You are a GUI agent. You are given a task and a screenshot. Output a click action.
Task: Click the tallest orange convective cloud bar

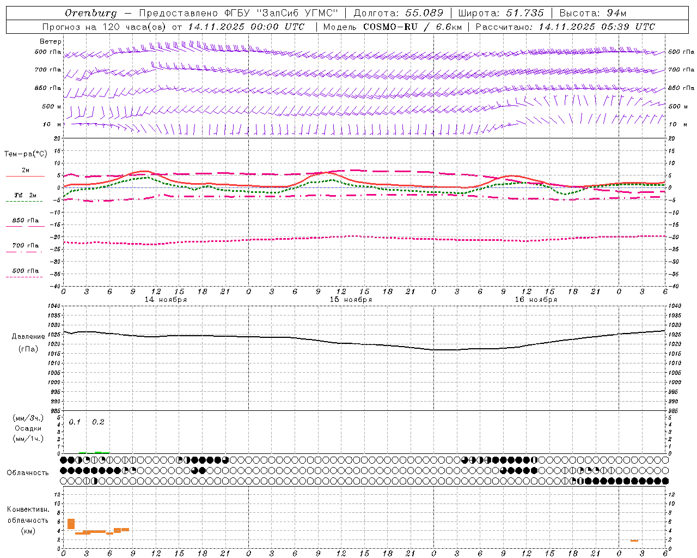pyautogui.click(x=71, y=524)
